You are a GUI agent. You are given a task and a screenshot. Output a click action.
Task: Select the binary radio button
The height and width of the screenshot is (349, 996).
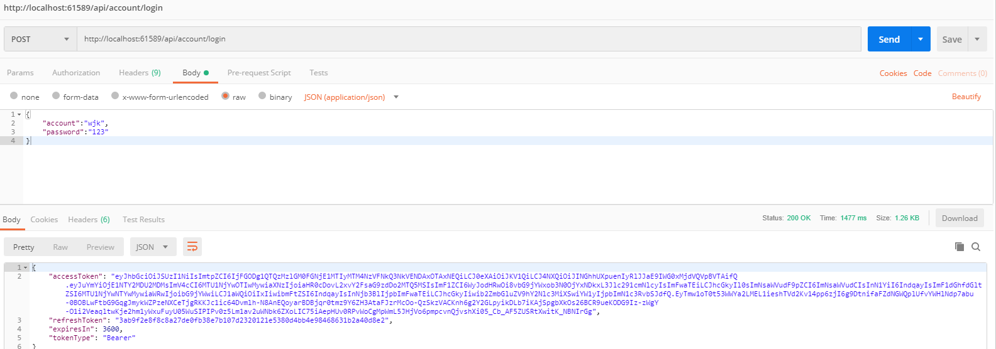click(262, 96)
